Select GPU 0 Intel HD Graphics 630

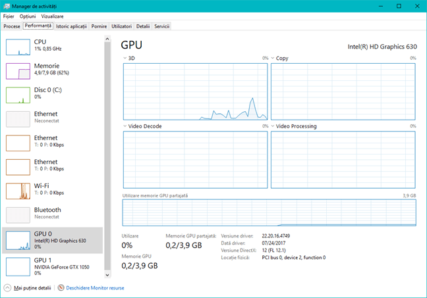[52, 240]
